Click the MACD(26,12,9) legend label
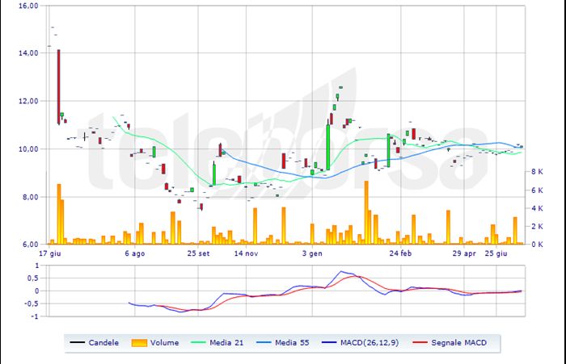The width and height of the screenshot is (566, 364). pyautogui.click(x=370, y=343)
